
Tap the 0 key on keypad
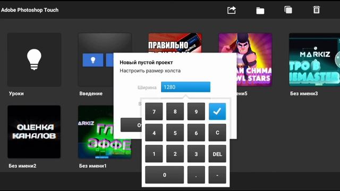pyautogui.click(x=164, y=175)
